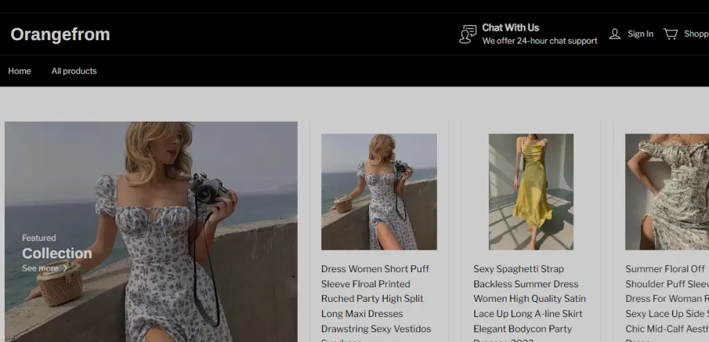Open the Summer Floral Off Shoulder dress thumbnail
This screenshot has height=342, width=709.
coord(667,192)
